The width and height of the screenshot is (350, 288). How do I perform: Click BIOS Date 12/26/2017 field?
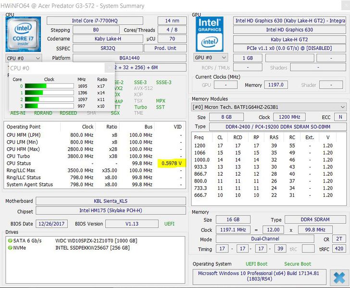point(51,224)
